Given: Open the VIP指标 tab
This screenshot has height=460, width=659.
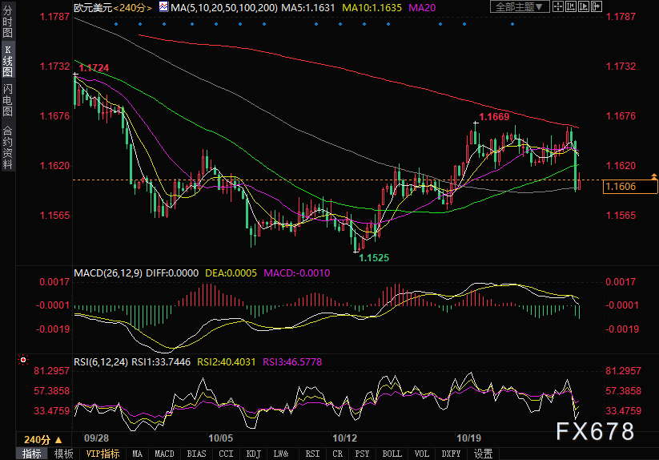Looking at the screenshot, I should tap(103, 454).
